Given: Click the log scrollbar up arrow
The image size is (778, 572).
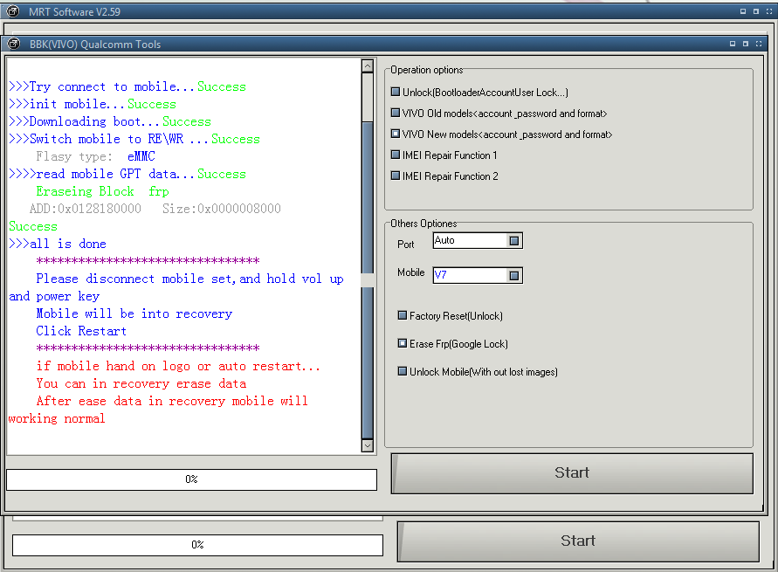Looking at the screenshot, I should click(368, 65).
